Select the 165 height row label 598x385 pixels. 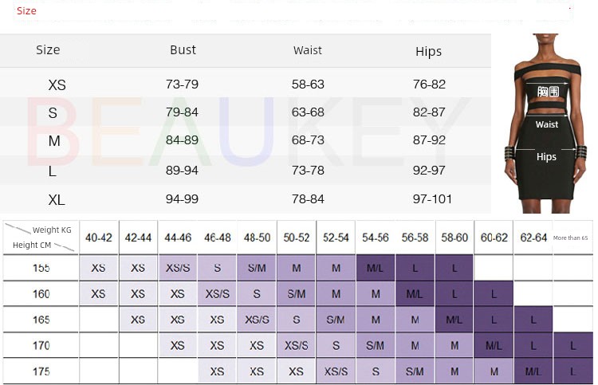(41, 320)
